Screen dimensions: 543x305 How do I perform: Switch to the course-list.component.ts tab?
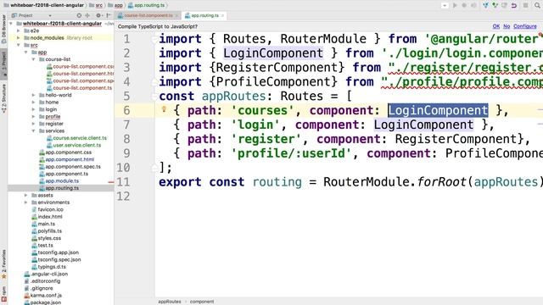[x=148, y=15]
